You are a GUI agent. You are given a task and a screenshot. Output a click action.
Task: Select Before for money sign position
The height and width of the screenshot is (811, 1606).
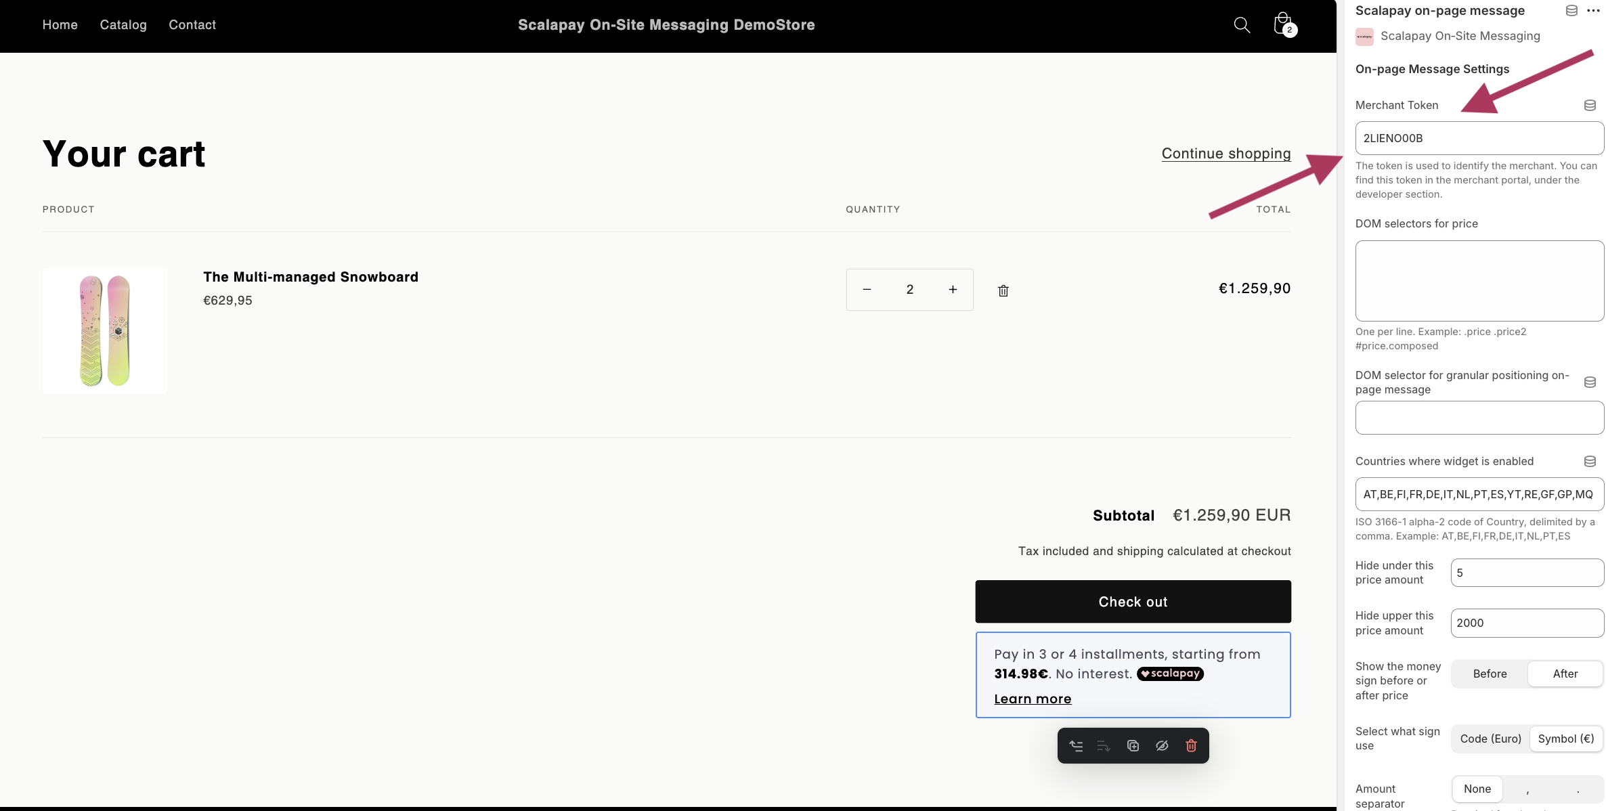[x=1490, y=674]
